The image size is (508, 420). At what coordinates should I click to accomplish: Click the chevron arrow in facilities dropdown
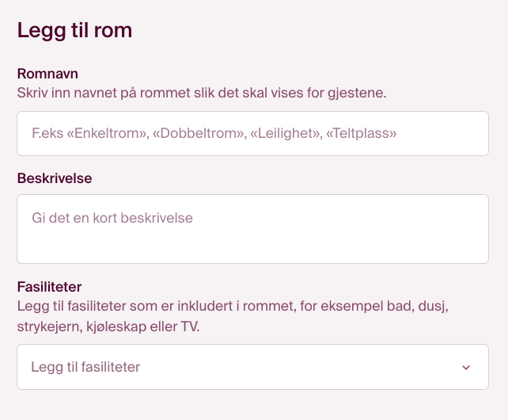[x=466, y=368]
